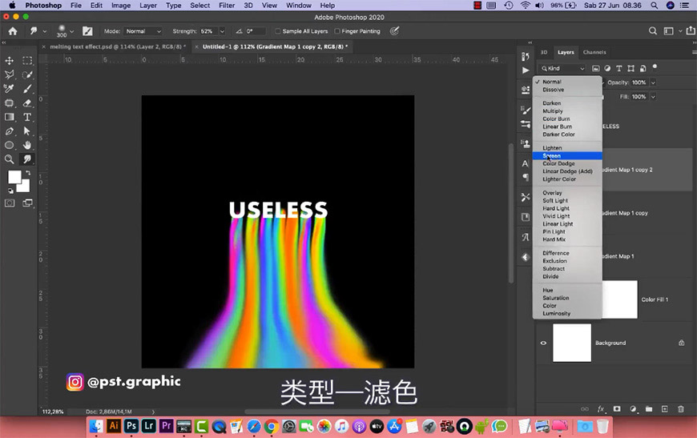Choose Screen blend mode

pyautogui.click(x=568, y=156)
